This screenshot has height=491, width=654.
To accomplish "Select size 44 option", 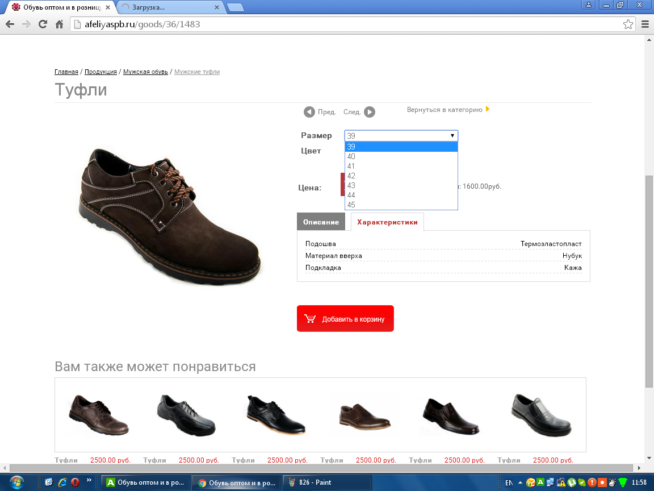I will pyautogui.click(x=401, y=195).
